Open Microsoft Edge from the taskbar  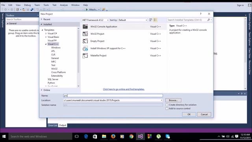pos(86,136)
